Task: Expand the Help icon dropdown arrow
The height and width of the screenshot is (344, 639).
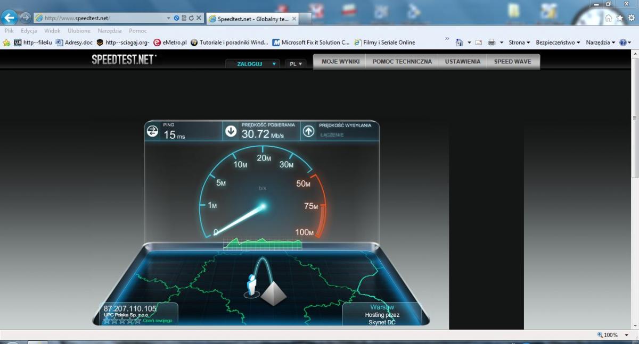Action: click(629, 43)
